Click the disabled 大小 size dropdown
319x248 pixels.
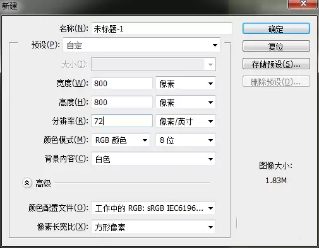pos(153,64)
